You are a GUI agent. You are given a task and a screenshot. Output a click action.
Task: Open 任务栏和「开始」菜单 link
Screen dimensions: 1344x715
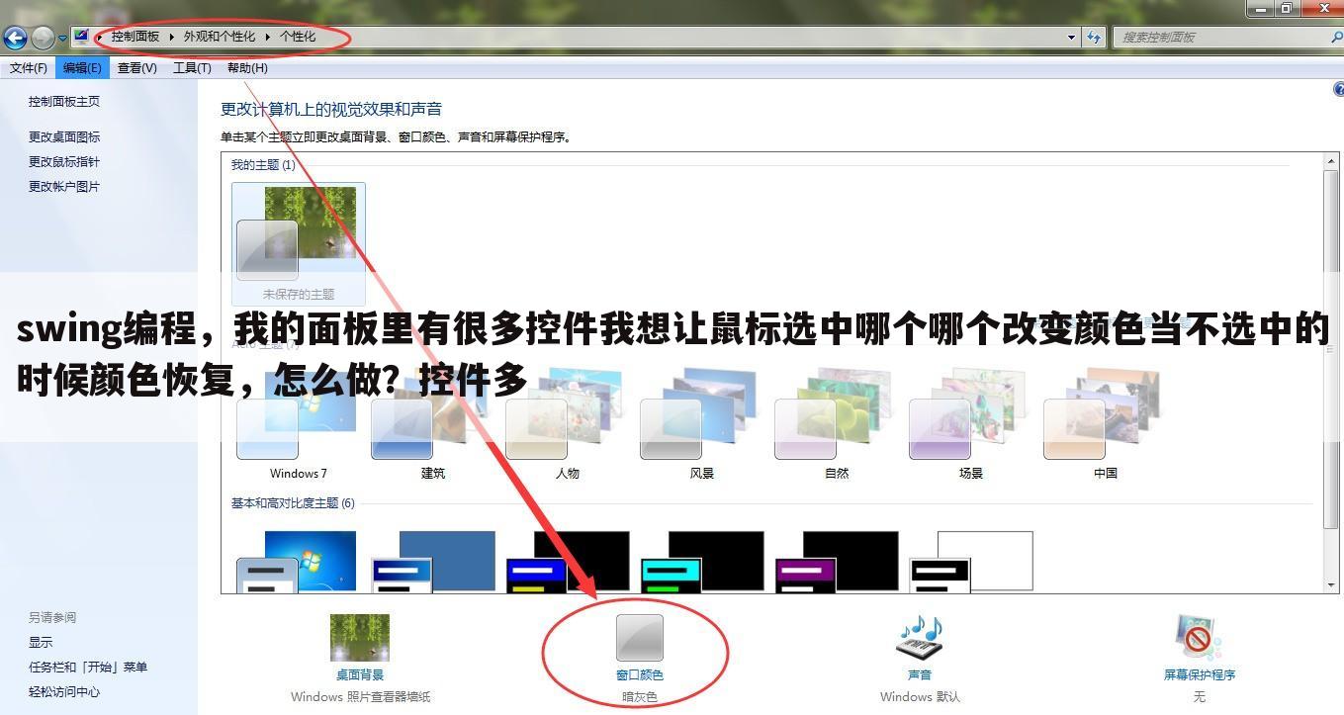tap(88, 667)
